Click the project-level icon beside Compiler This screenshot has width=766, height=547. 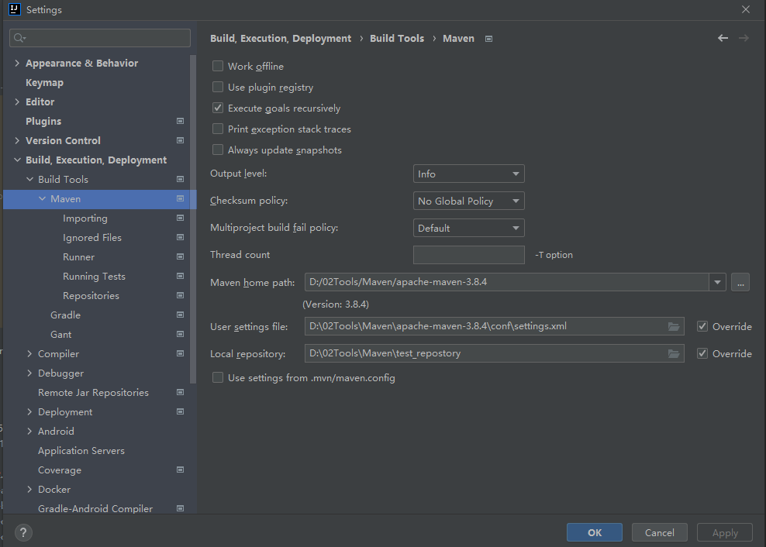tap(181, 353)
